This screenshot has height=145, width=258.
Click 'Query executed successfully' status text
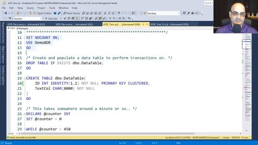[23, 137]
